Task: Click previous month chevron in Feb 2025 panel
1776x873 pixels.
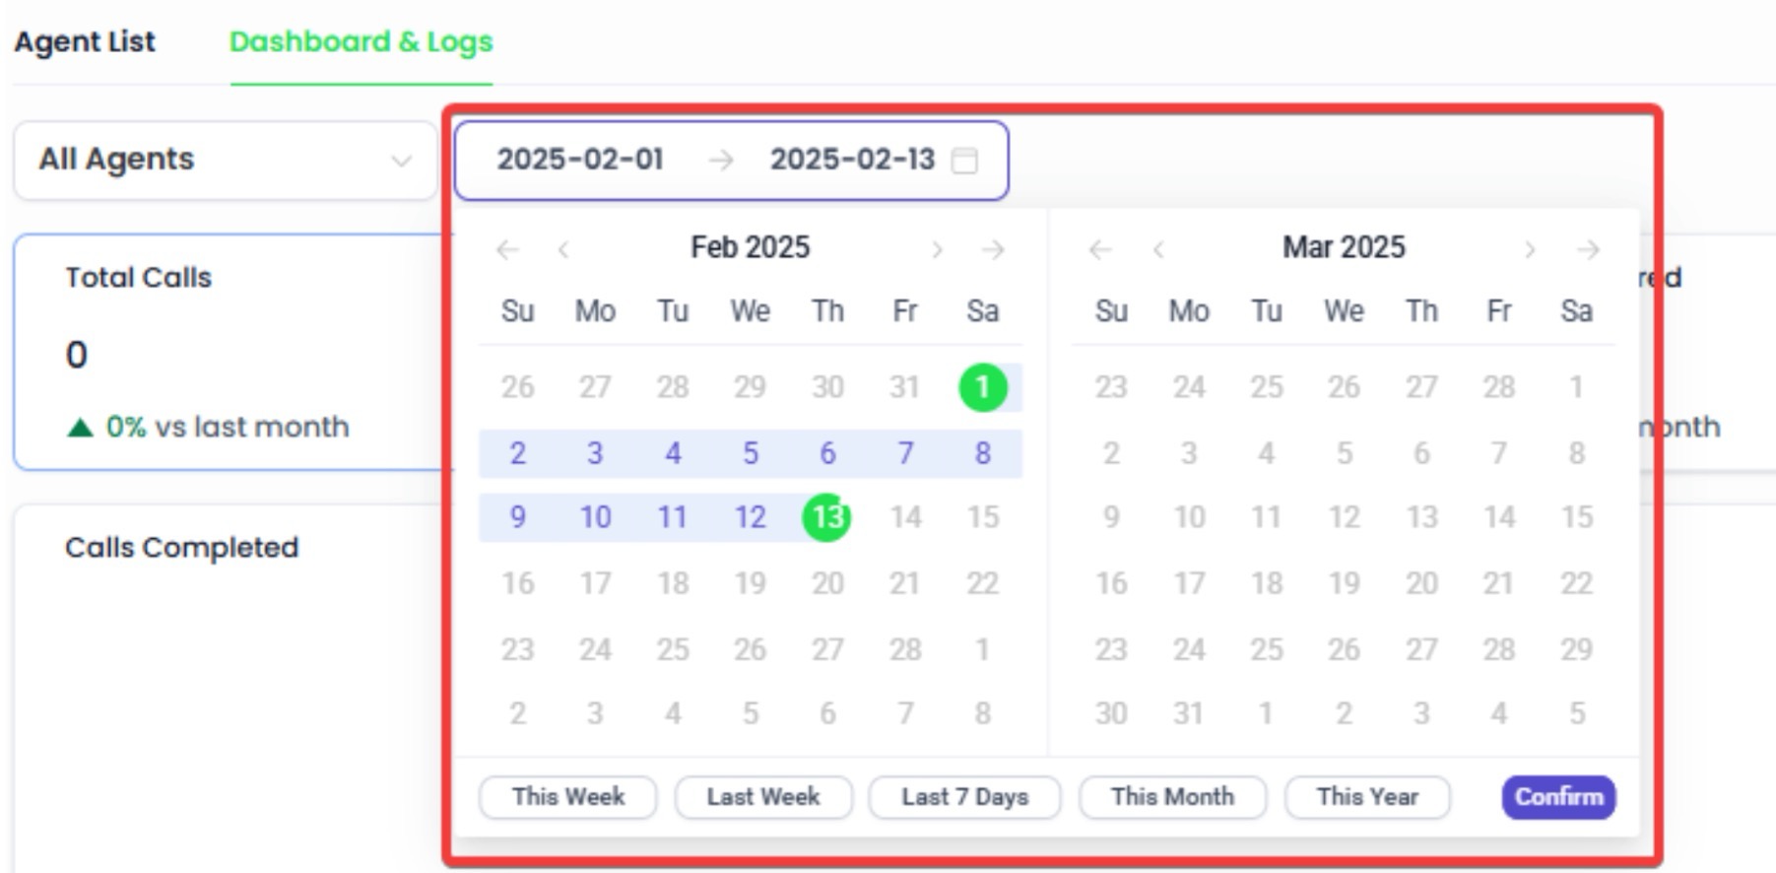Action: 563,250
